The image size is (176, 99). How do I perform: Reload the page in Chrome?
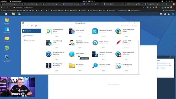pyautogui.click(x=7, y=7)
